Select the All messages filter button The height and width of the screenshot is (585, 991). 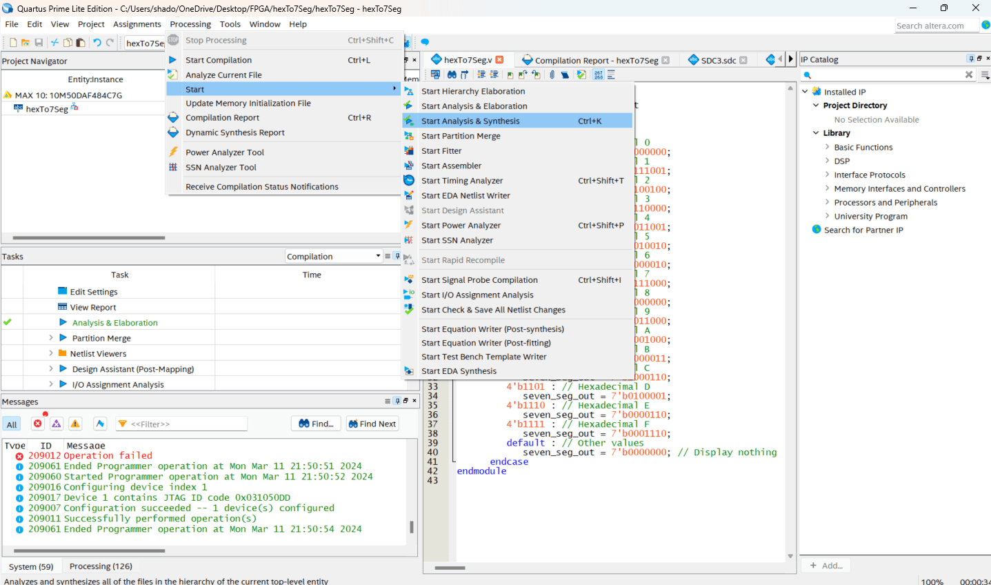coord(12,424)
